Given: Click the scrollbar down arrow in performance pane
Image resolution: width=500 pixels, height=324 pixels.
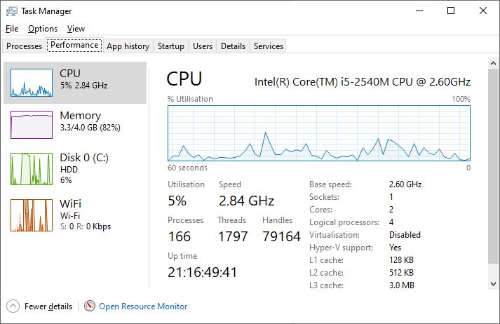Looking at the screenshot, I should pyautogui.click(x=493, y=284).
